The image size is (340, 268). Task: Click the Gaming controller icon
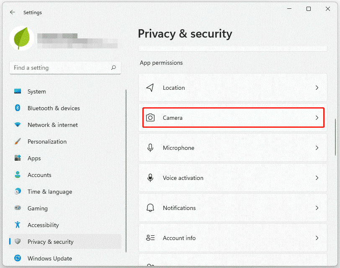click(18, 208)
